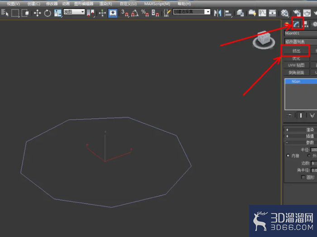Open Rendered Frame Window teapot icon
Image resolution: width=317 pixels, height=237 pixels.
[307, 13]
